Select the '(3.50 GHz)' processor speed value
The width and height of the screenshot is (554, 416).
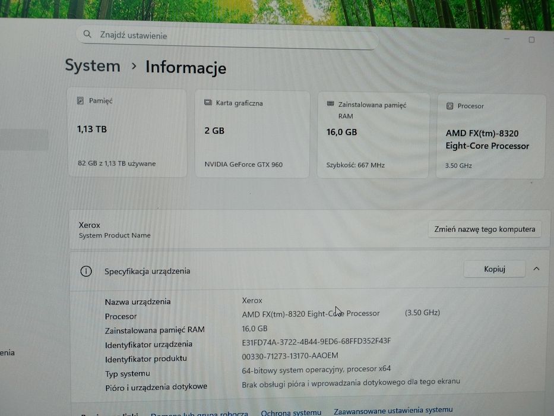pyautogui.click(x=422, y=313)
